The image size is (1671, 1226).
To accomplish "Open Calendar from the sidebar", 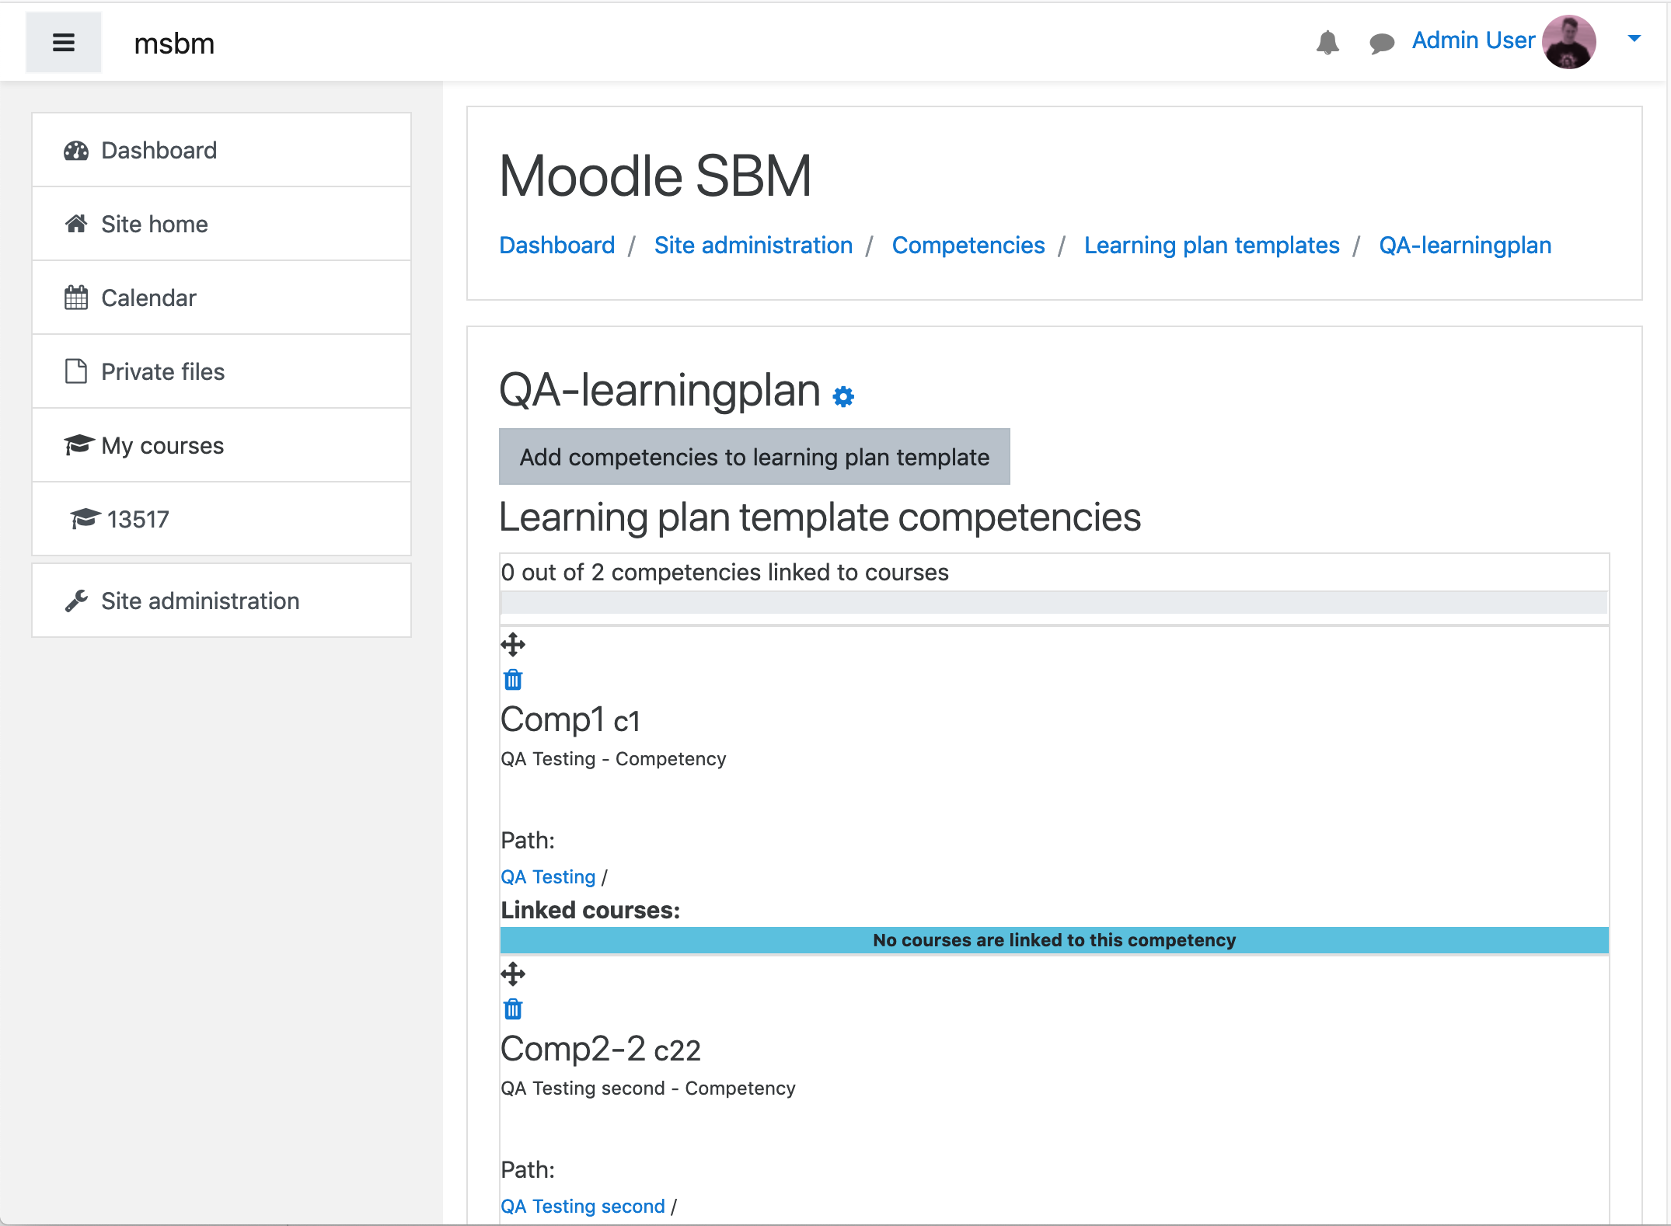I will (x=222, y=298).
